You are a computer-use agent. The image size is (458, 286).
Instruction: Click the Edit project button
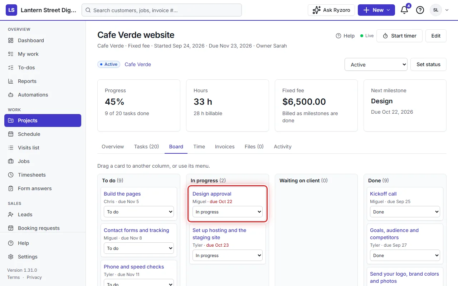pos(436,36)
